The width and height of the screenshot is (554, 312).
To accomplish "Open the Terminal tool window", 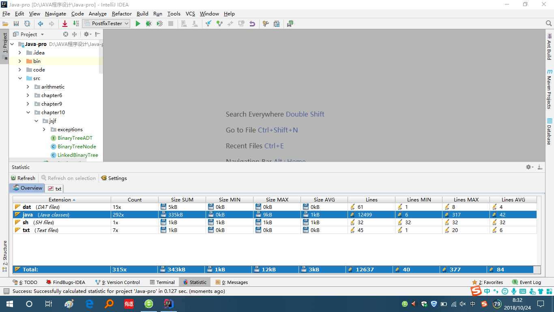I will coord(162,282).
